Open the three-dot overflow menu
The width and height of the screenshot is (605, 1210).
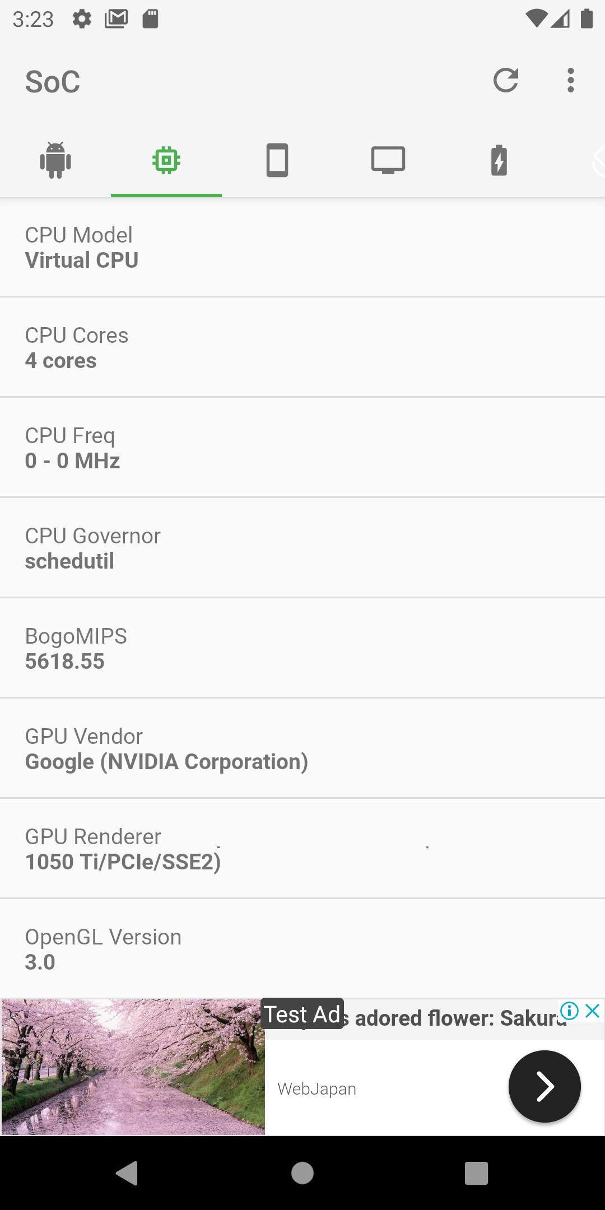[x=570, y=81]
